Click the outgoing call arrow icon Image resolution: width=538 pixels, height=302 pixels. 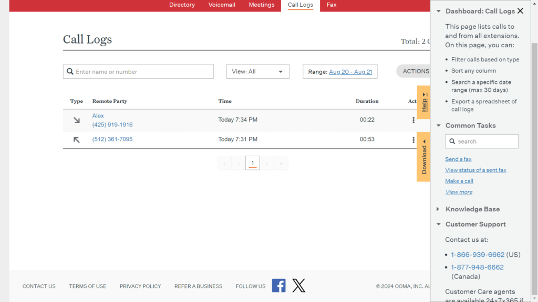(x=77, y=140)
